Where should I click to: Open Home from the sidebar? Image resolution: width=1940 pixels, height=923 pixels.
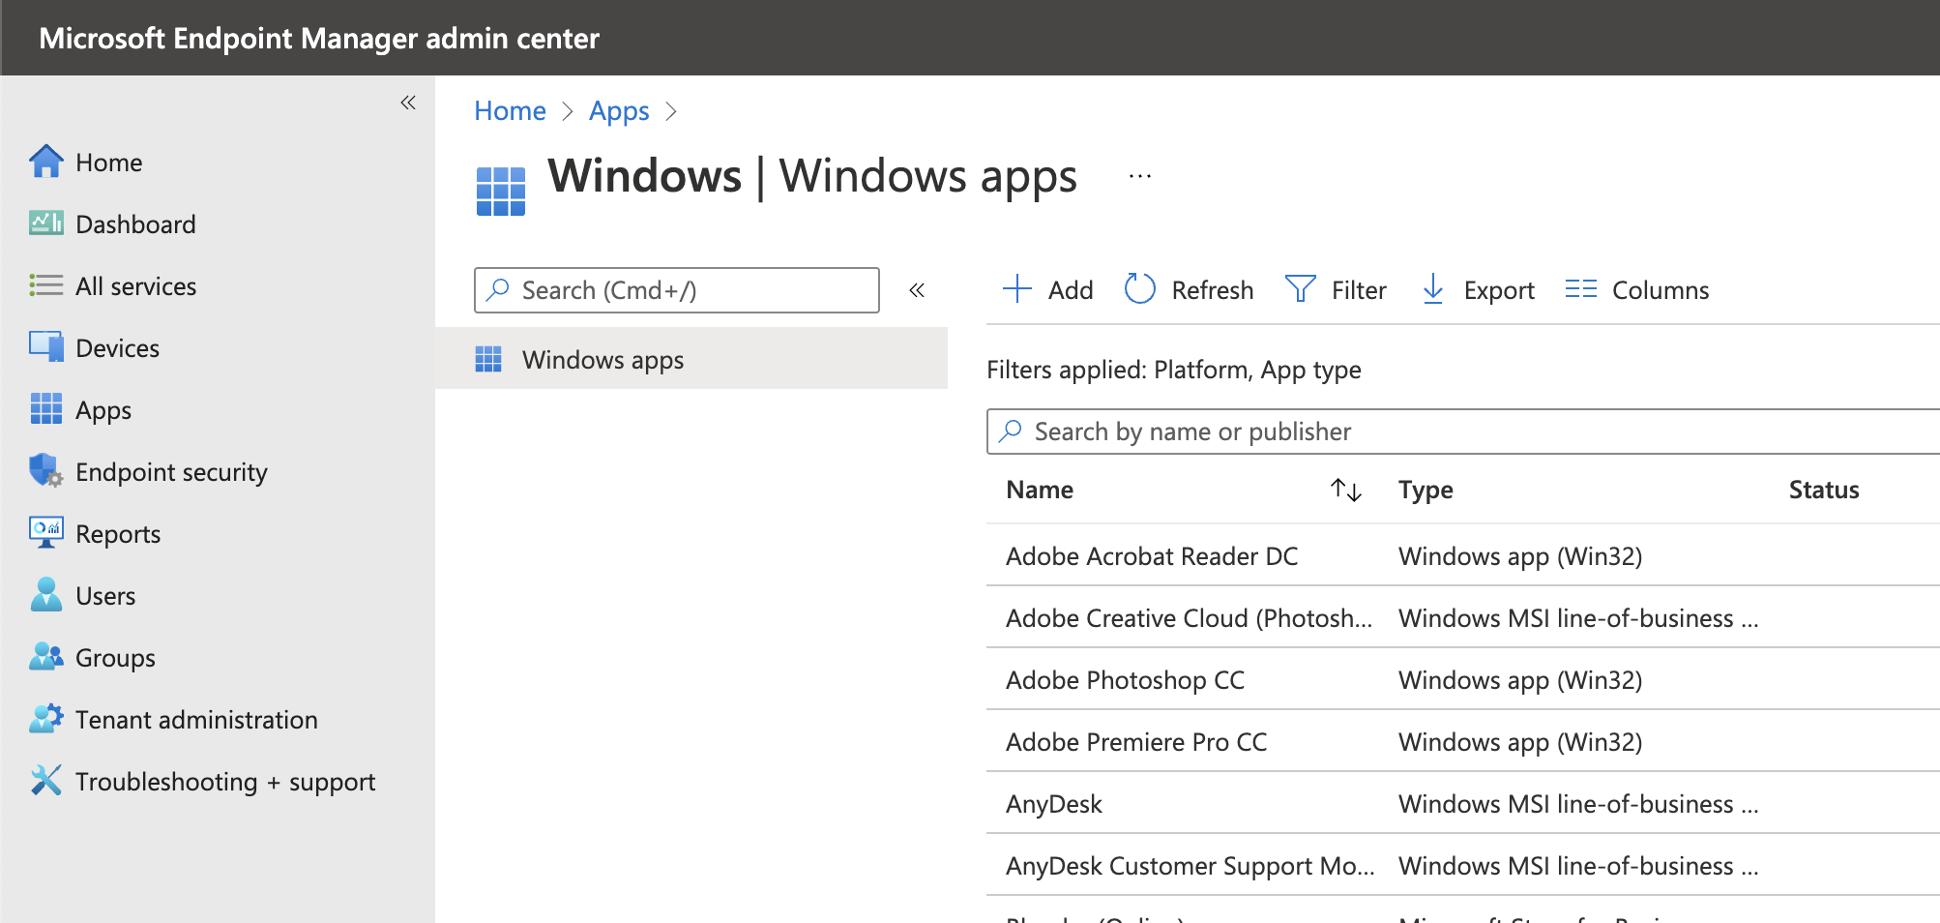pyautogui.click(x=109, y=163)
